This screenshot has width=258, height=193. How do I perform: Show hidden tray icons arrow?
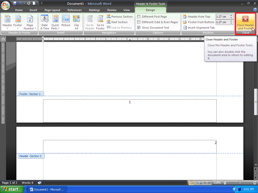[x=235, y=189]
